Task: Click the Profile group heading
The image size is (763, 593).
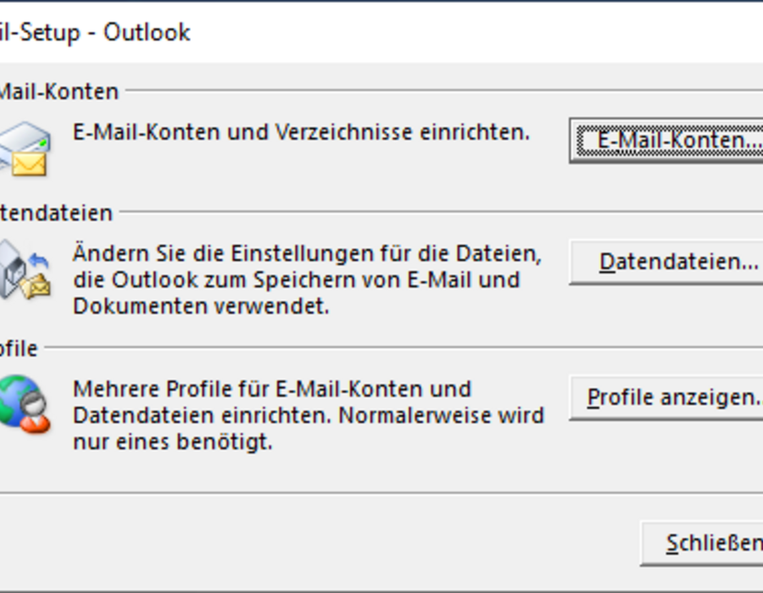Action: (19, 348)
